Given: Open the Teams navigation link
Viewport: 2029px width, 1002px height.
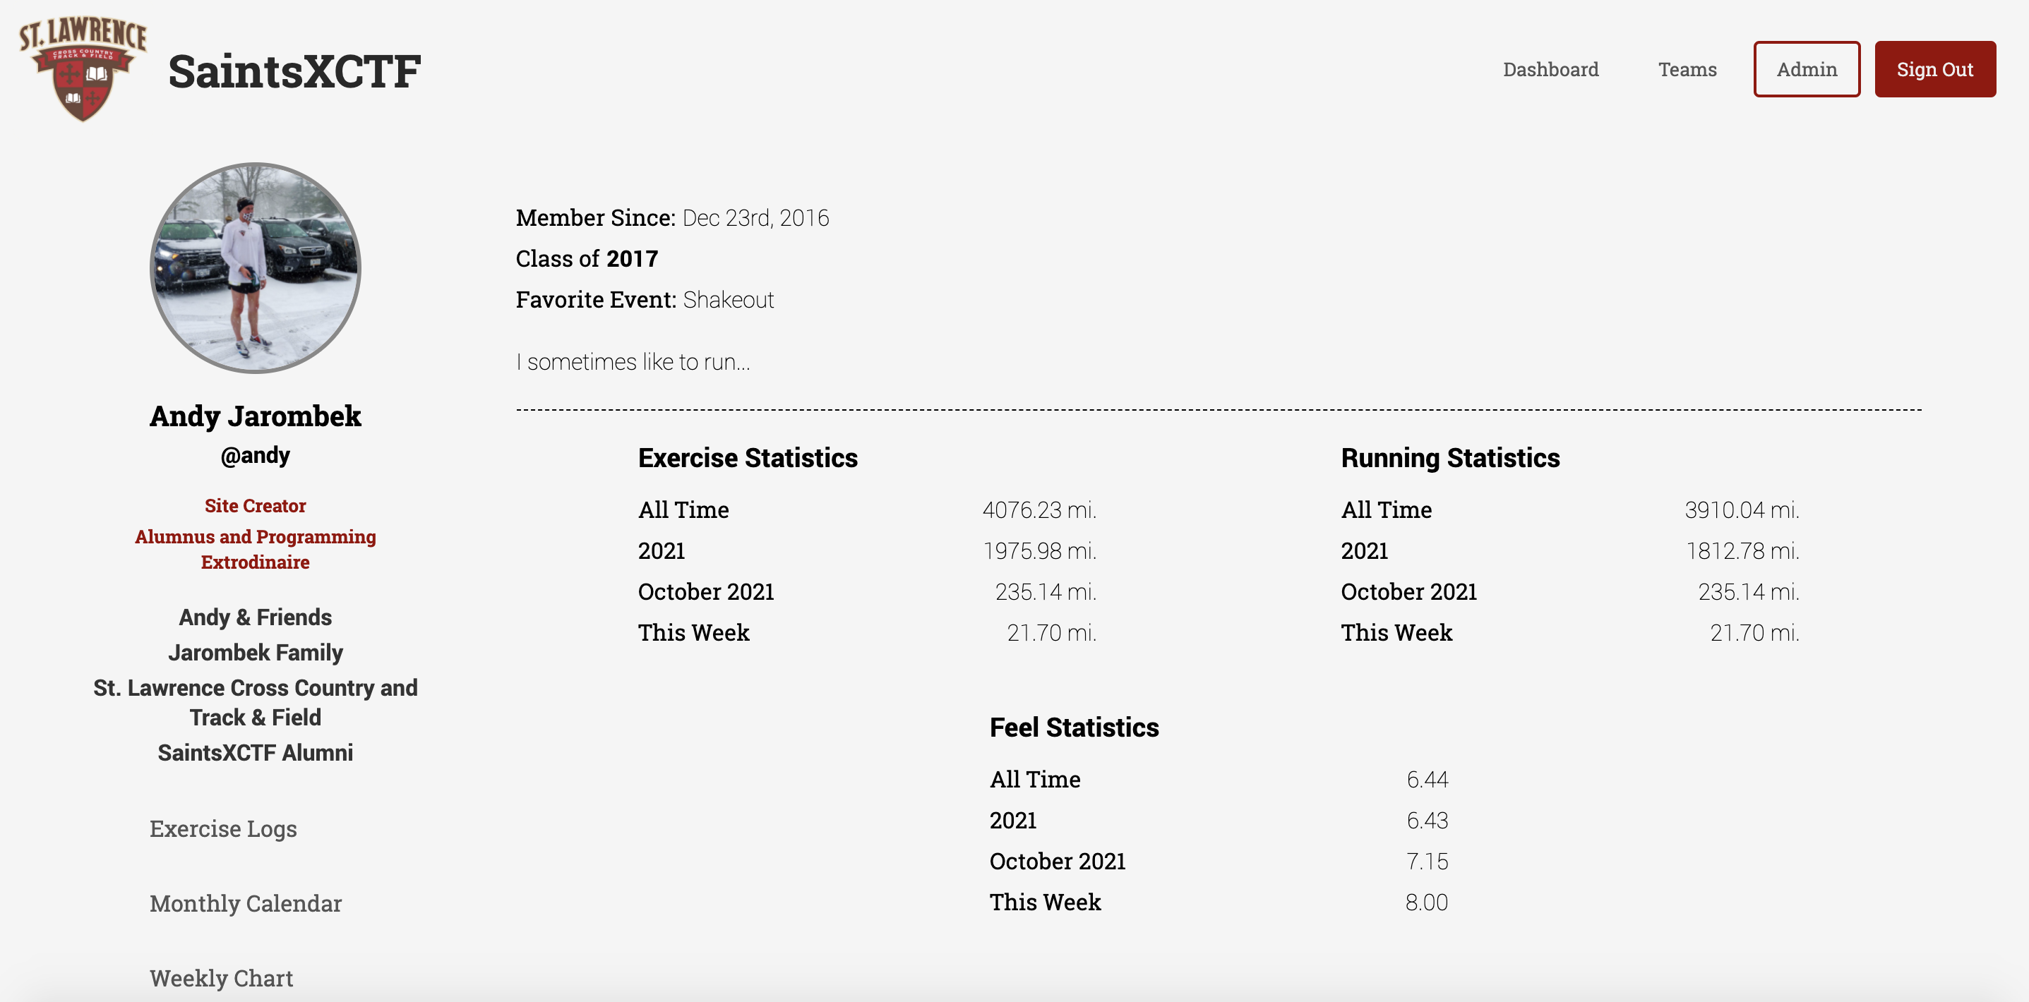Looking at the screenshot, I should coord(1687,69).
